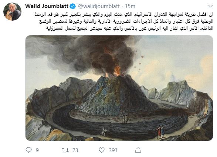
Task: Click the red and blue figures in painting
Action: (x=160, y=132)
